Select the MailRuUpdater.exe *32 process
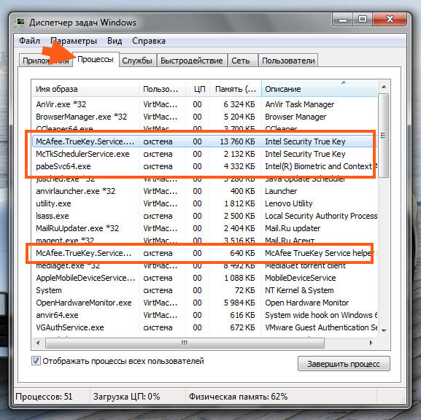The width and height of the screenshot is (421, 420). pyautogui.click(x=204, y=228)
